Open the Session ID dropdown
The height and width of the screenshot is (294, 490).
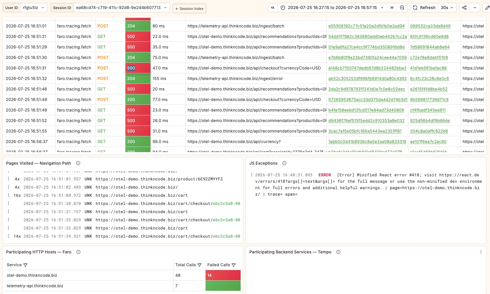tap(122, 8)
